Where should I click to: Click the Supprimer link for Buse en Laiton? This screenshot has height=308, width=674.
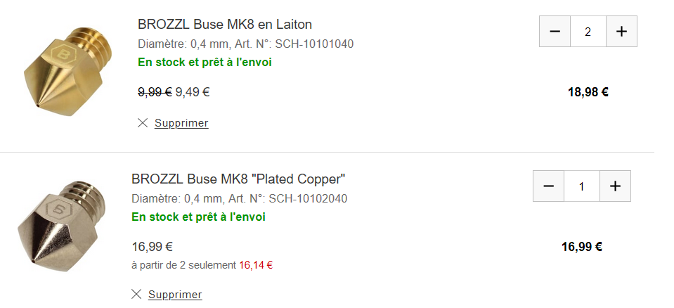tap(181, 123)
